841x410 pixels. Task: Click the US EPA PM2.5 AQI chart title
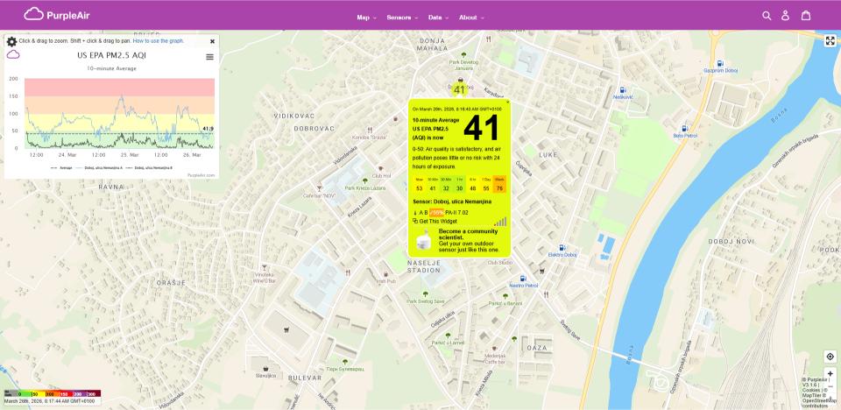pos(111,54)
